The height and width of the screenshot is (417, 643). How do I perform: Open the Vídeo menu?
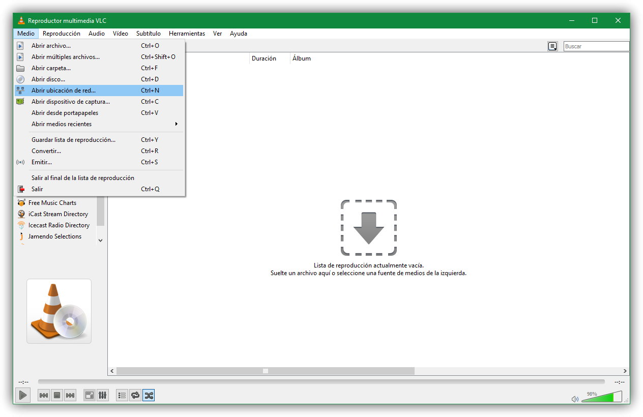click(x=121, y=34)
